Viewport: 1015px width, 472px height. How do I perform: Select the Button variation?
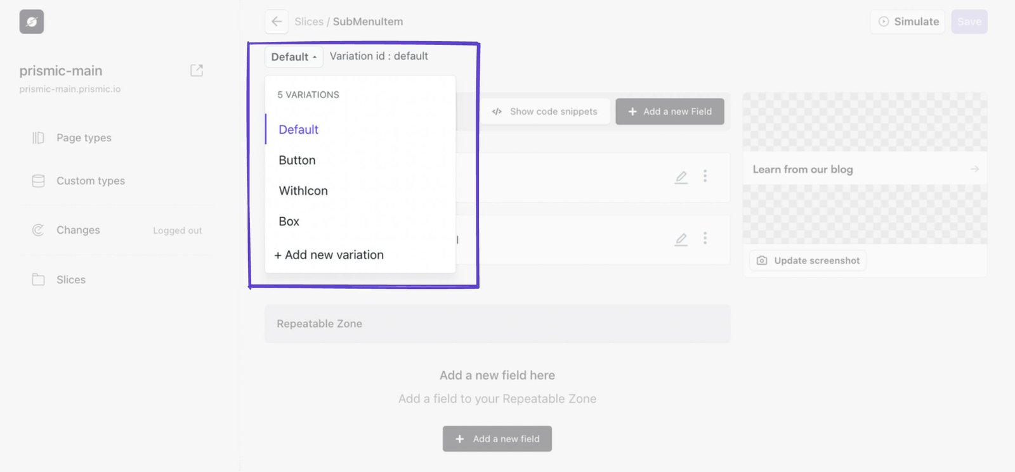click(297, 160)
